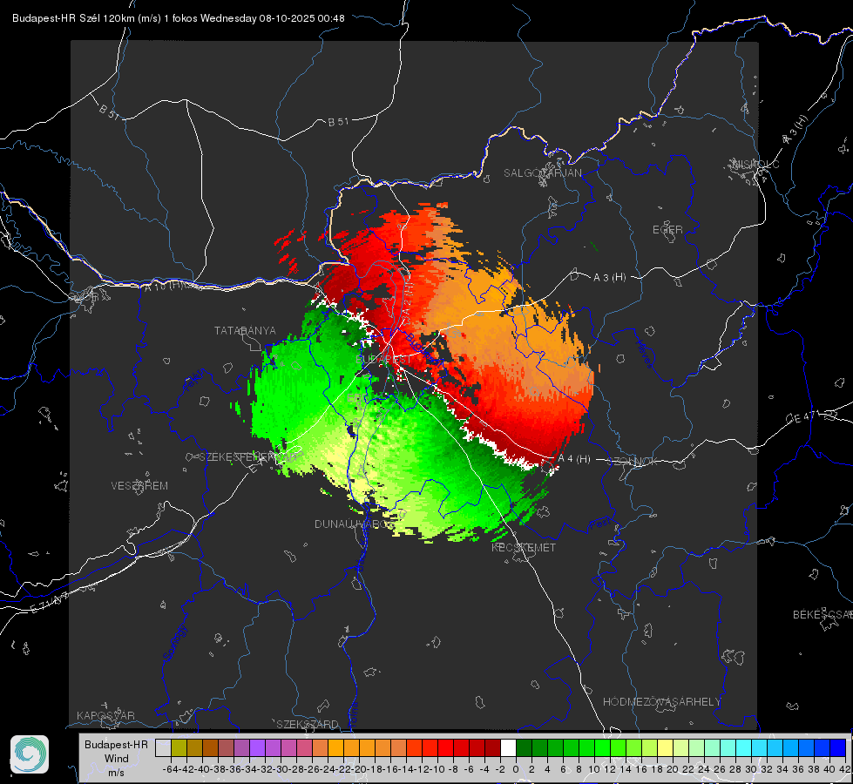
Task: Pick the pale yellow swatch in the wind legend
Action: tap(666, 748)
